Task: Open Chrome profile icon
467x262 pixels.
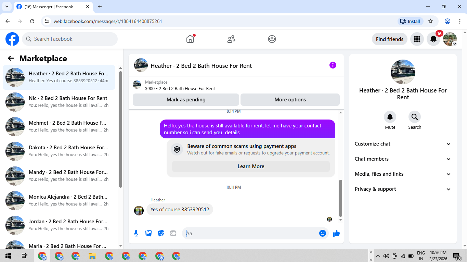Action: click(x=447, y=21)
